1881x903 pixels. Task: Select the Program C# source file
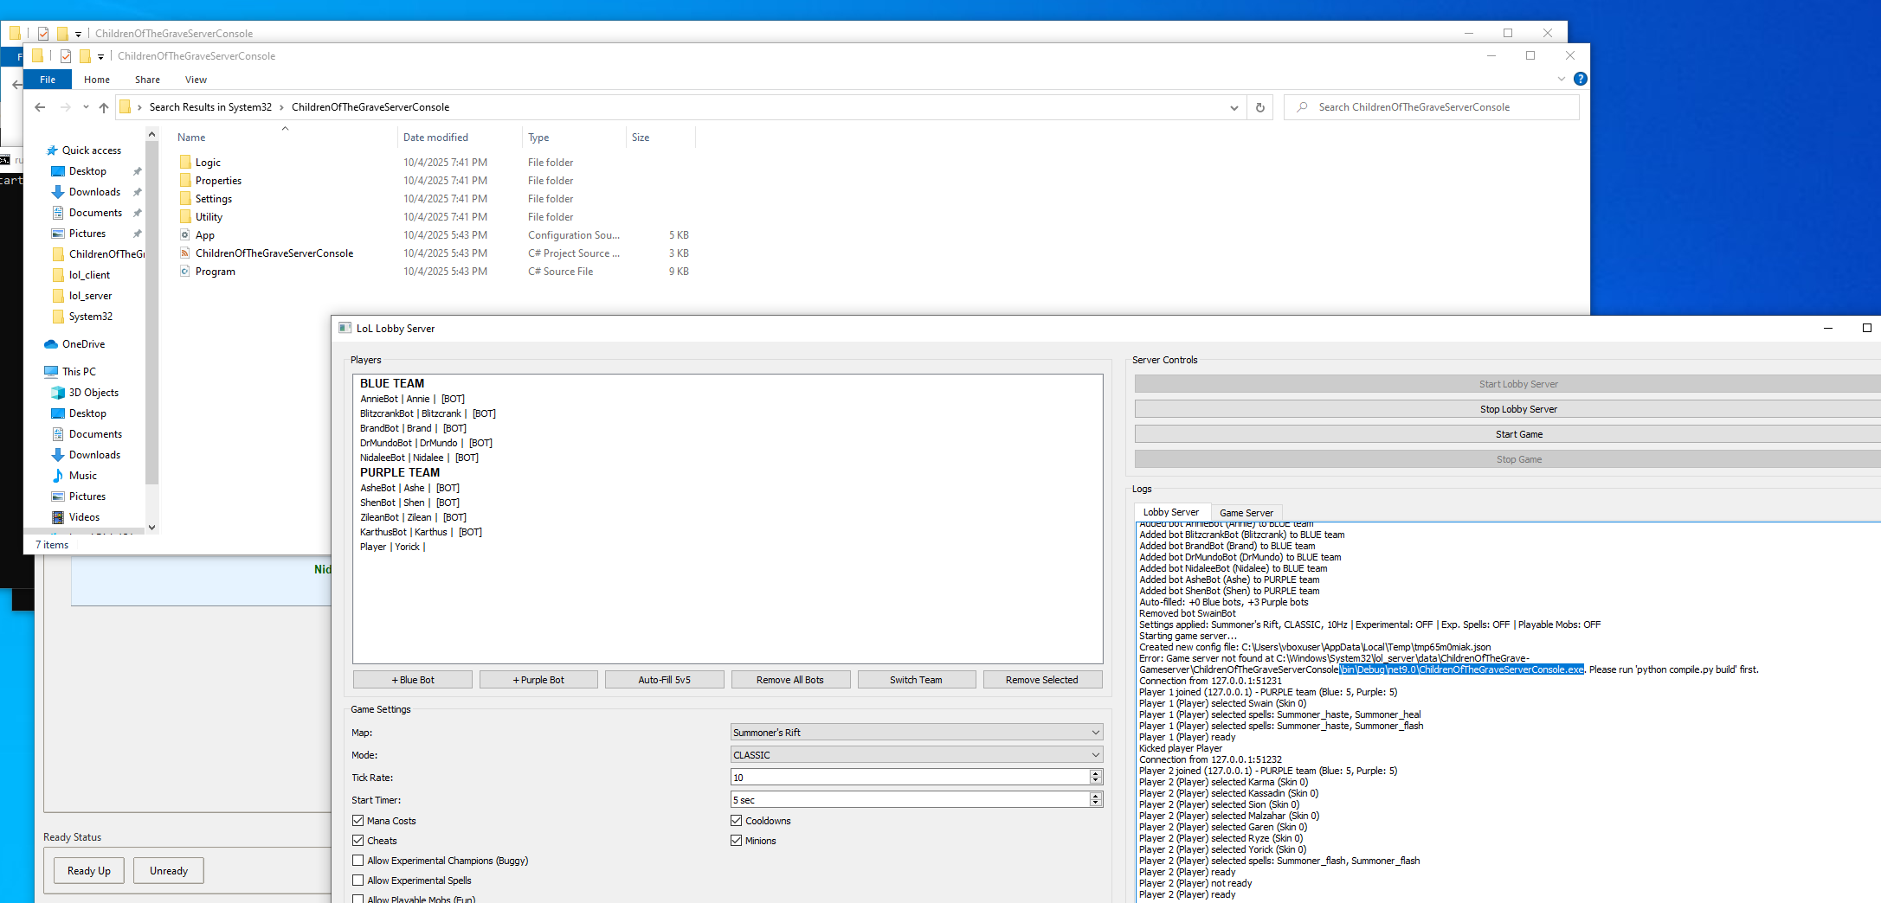(x=215, y=272)
